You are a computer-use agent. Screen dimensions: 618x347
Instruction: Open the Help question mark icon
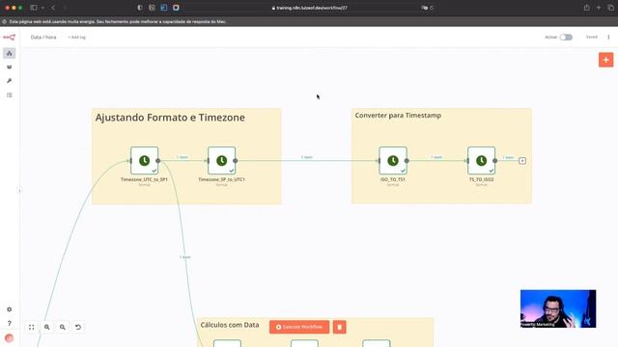[10, 323]
